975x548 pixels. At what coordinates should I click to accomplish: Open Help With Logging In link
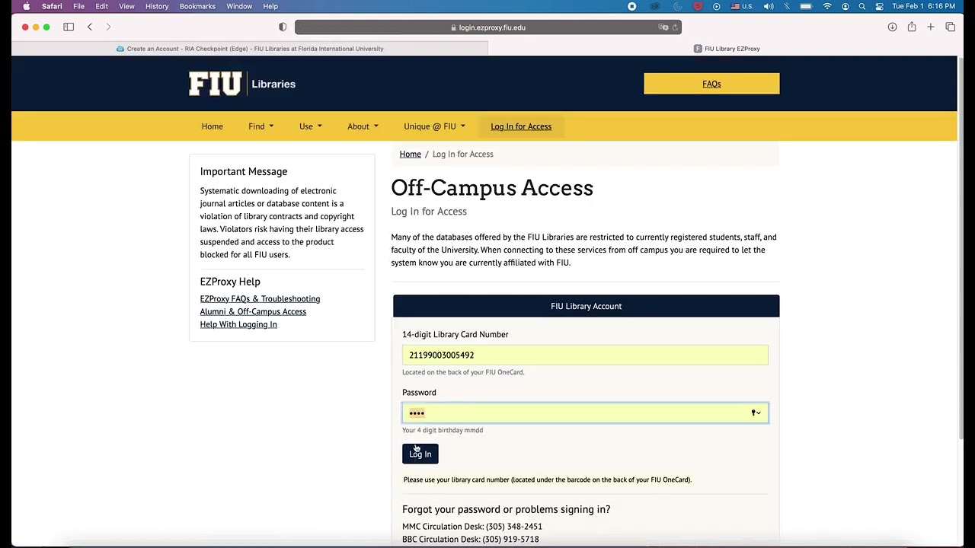tap(238, 324)
